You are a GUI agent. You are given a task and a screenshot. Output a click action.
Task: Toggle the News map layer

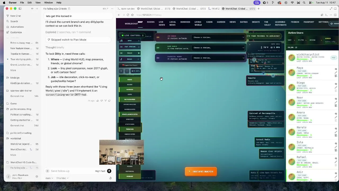pos(130,41)
